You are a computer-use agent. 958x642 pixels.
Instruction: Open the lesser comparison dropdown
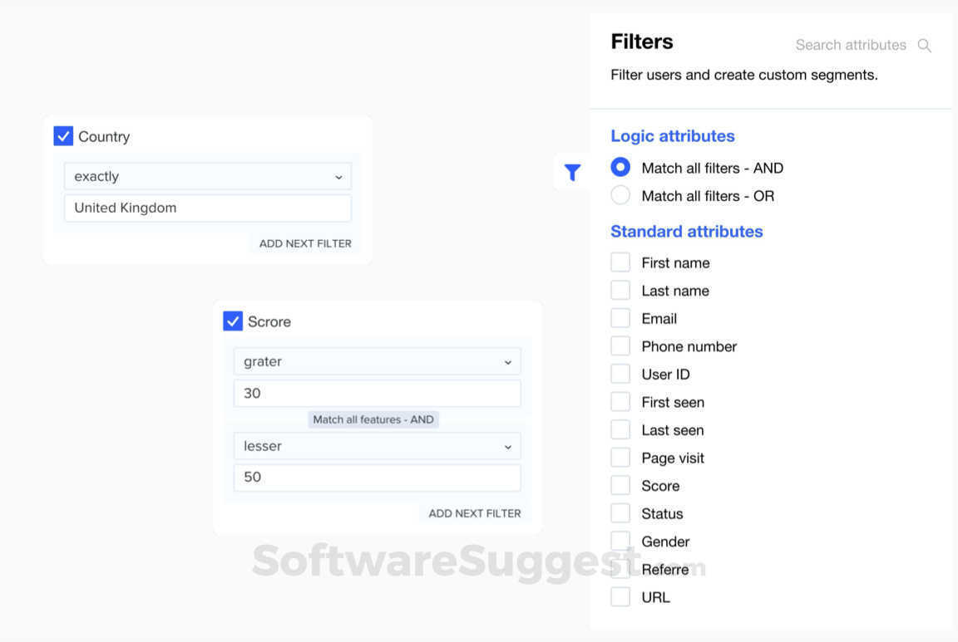(376, 446)
